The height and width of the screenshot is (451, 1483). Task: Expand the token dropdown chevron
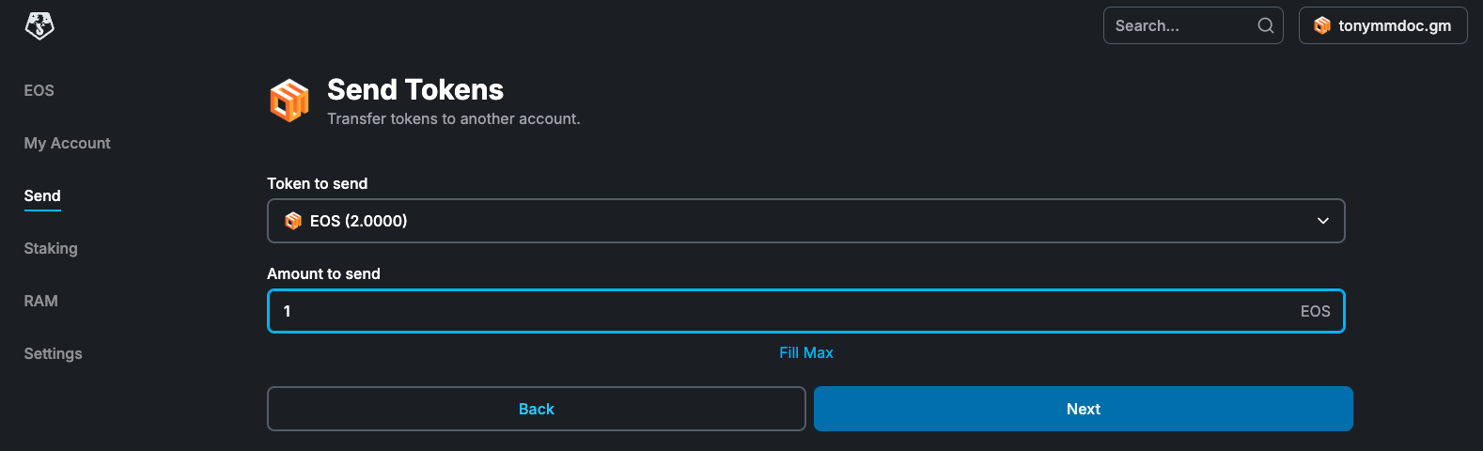[x=1323, y=221]
